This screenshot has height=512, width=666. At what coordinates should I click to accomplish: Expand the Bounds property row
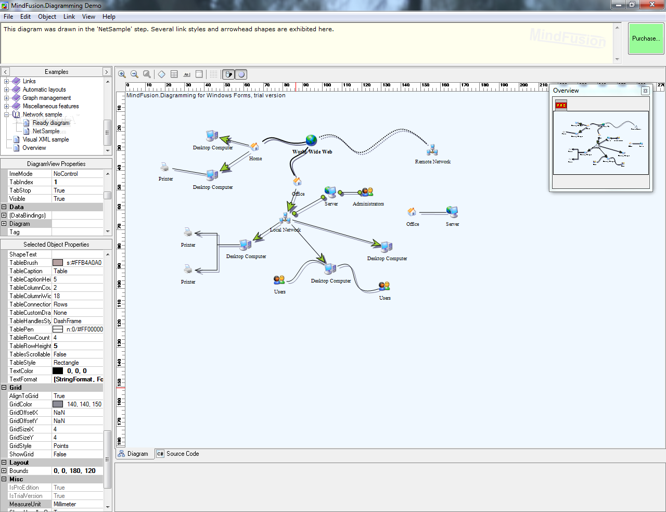click(4, 471)
